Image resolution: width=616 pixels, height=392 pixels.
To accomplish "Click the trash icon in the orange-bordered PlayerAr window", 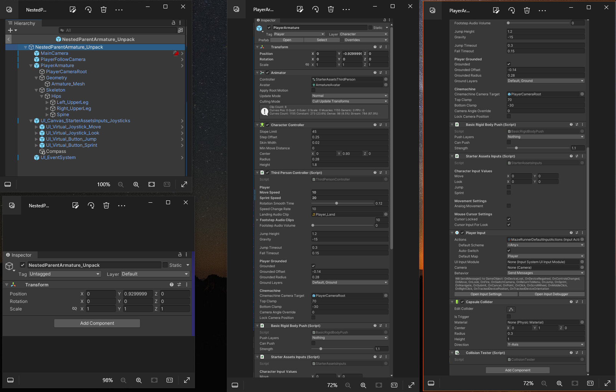I will (x=527, y=10).
